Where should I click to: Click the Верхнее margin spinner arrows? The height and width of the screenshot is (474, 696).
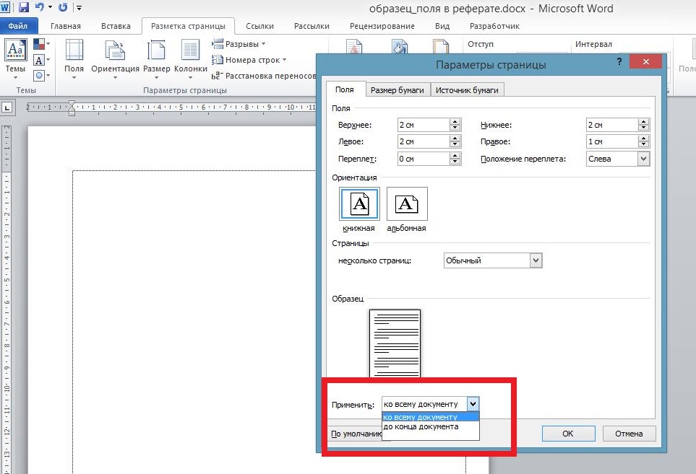455,125
